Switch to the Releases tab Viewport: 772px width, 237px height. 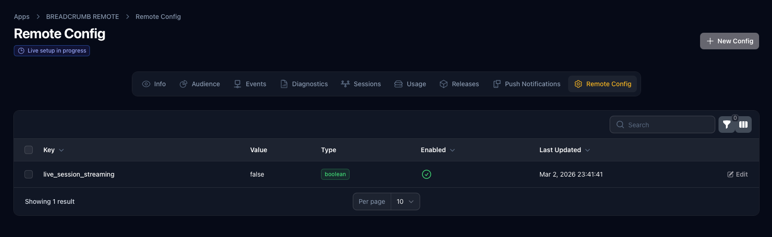point(459,84)
